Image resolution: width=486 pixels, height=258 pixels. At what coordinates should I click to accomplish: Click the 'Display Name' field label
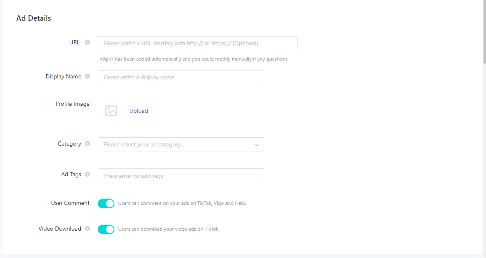click(x=63, y=76)
